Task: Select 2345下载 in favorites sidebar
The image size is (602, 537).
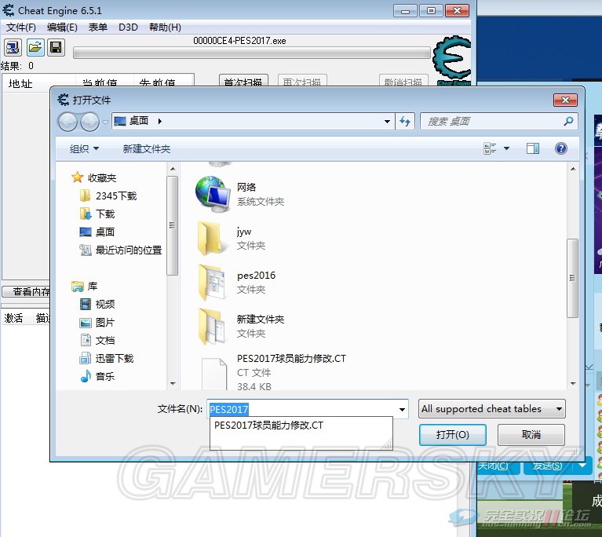Action: click(x=115, y=195)
